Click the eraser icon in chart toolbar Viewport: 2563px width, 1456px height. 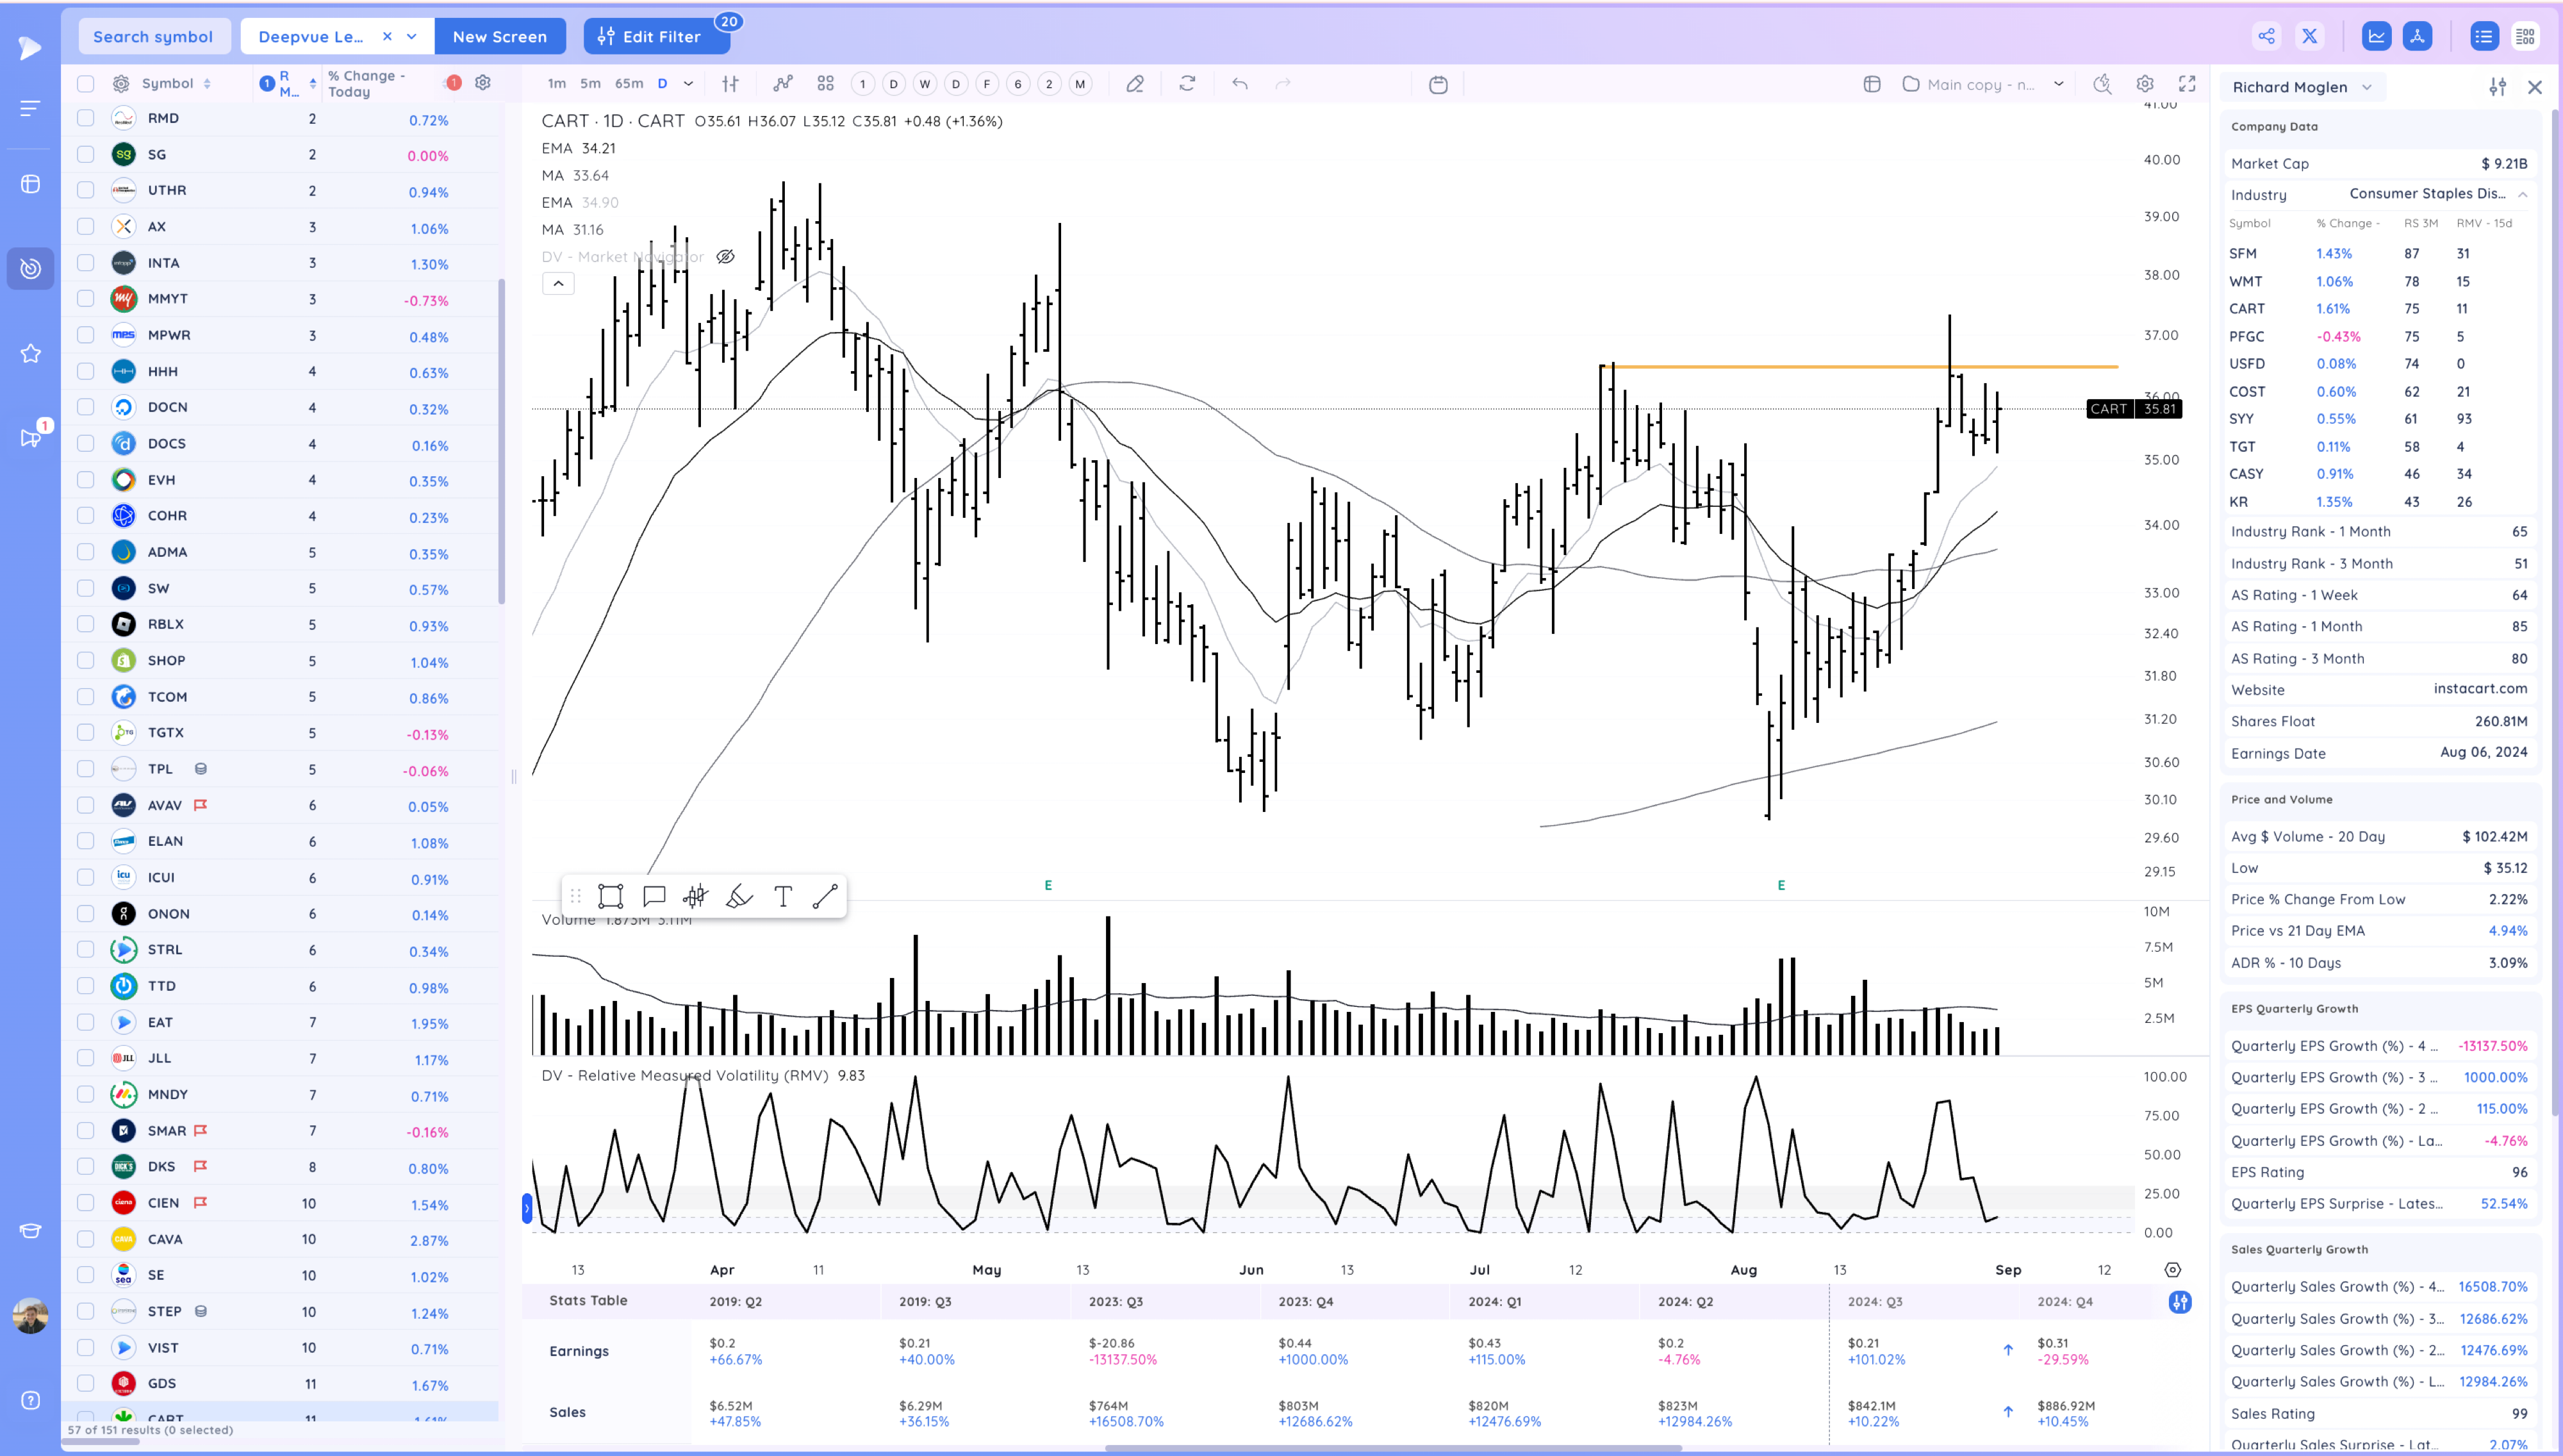tap(1135, 84)
